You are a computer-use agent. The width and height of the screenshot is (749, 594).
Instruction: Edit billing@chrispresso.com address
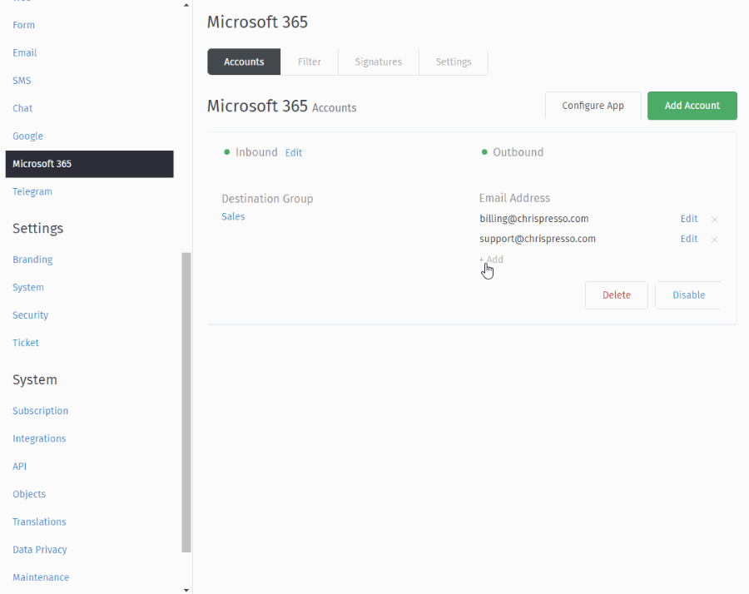point(689,219)
